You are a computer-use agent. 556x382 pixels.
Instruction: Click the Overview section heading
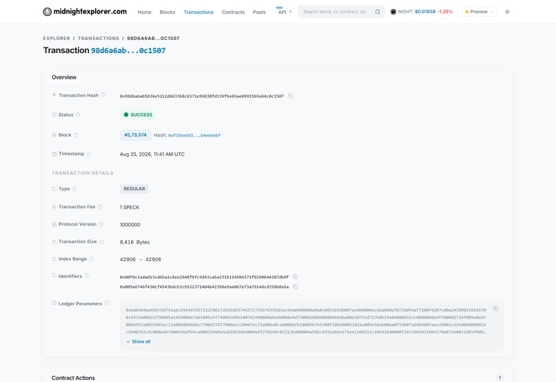[x=64, y=77]
